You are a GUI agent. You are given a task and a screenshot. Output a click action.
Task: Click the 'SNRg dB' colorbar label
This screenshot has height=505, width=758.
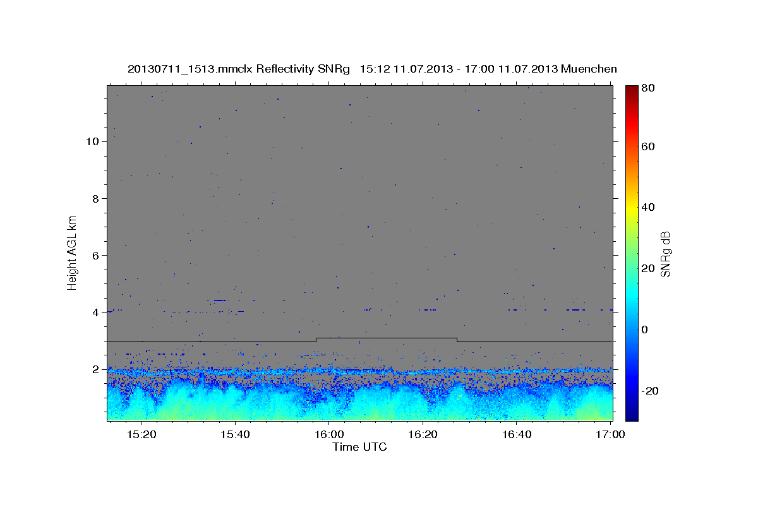click(665, 253)
